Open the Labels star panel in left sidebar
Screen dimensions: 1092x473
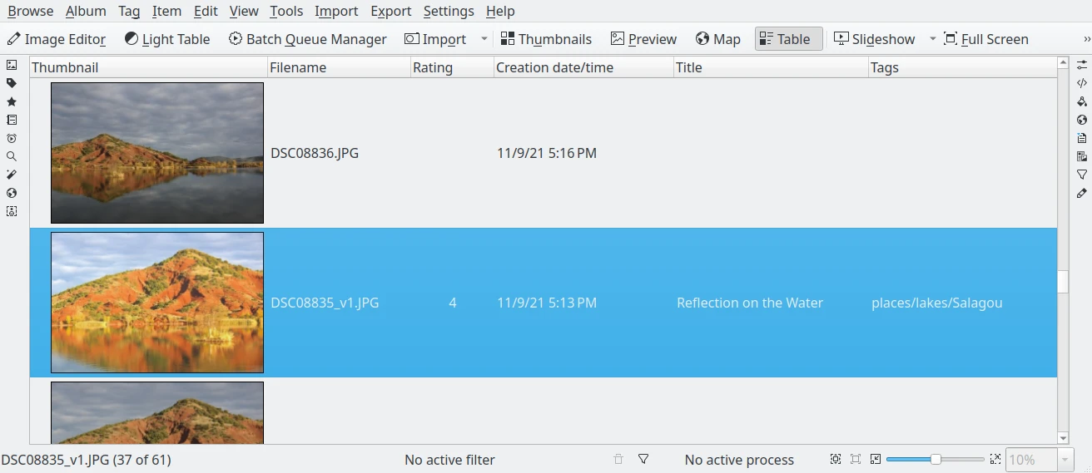click(x=12, y=101)
